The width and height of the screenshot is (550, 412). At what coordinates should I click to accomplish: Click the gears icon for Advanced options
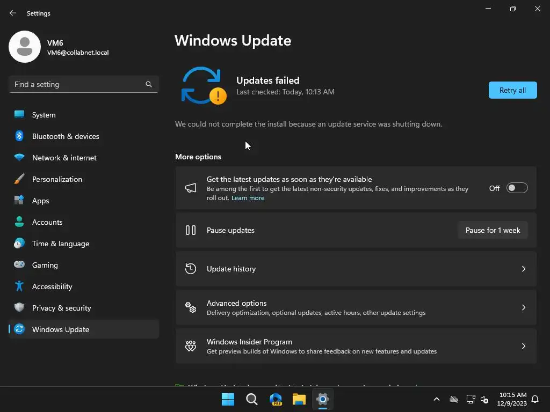(x=191, y=307)
